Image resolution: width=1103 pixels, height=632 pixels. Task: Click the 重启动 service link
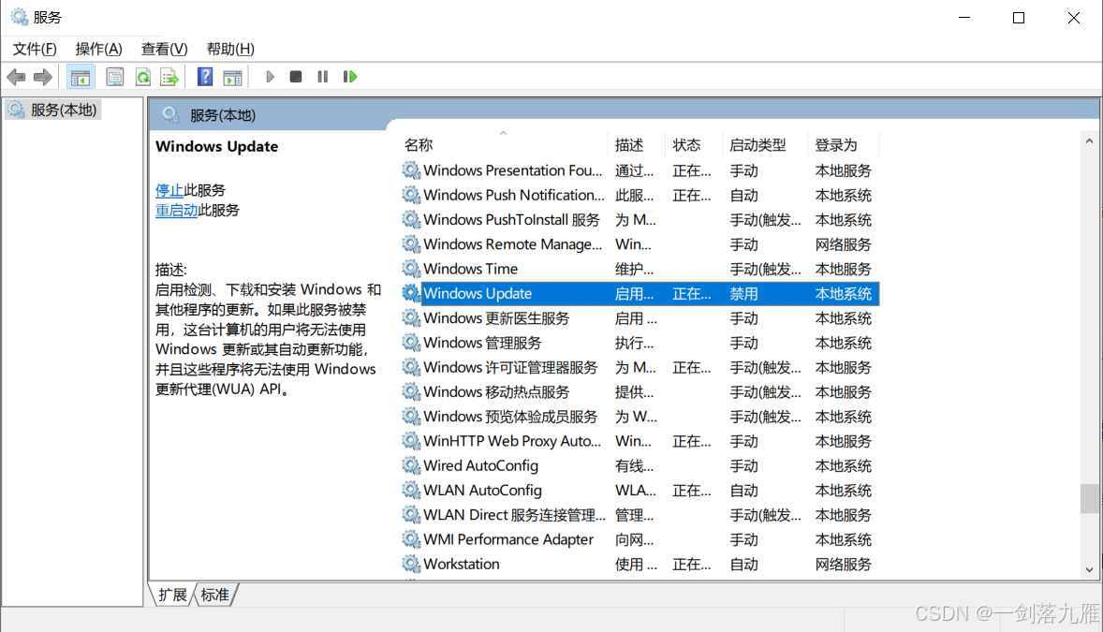click(176, 210)
